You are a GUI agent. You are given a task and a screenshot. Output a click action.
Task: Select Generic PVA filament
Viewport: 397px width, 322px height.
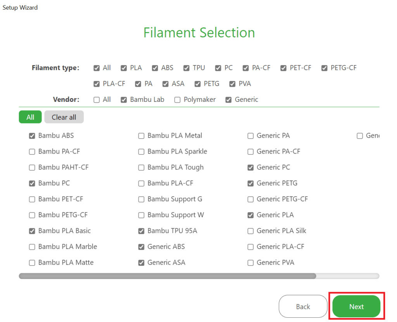[x=250, y=263]
